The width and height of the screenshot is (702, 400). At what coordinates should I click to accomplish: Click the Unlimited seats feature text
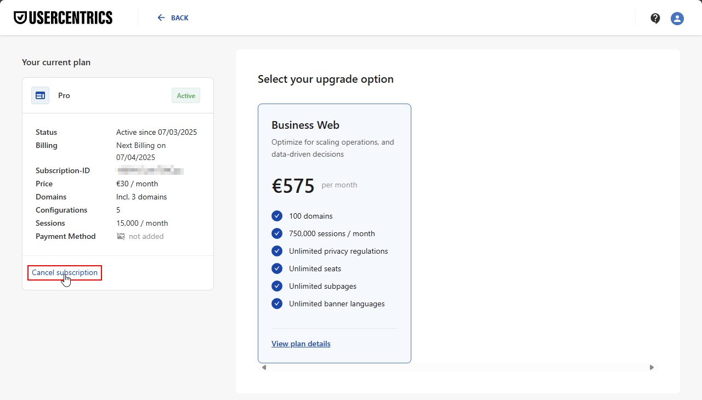click(315, 268)
